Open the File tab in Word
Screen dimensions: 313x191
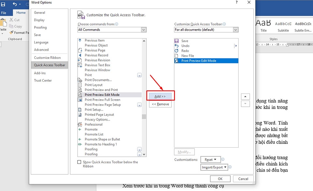[x=4, y=13]
